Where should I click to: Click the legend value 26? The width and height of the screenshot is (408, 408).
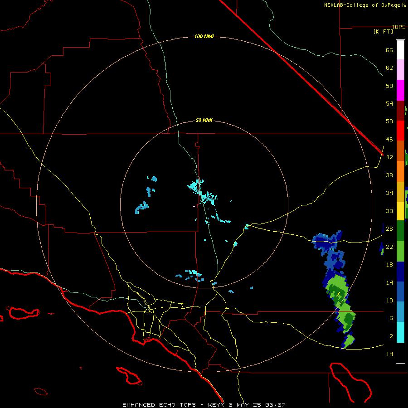389,229
